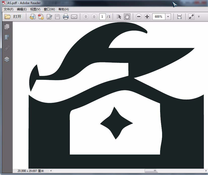This screenshot has height=175, width=208.
Task: Show the layers panel
Action: (x=7, y=59)
